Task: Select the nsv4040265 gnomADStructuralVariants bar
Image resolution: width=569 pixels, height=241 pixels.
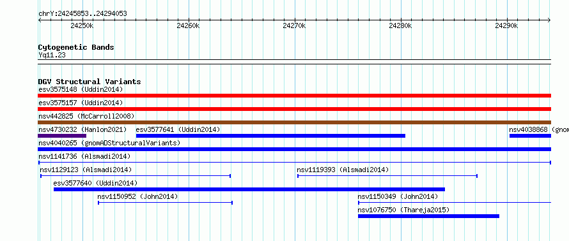Action: tap(294, 149)
